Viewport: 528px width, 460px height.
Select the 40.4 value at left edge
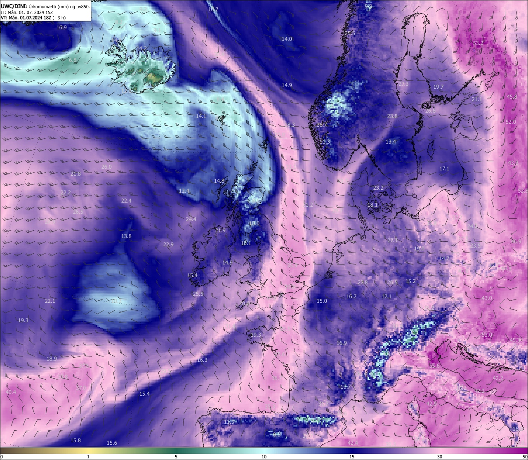click(11, 392)
